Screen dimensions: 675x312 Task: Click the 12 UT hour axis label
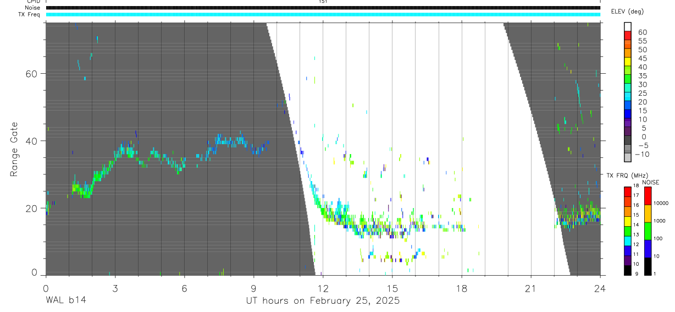pos(323,288)
